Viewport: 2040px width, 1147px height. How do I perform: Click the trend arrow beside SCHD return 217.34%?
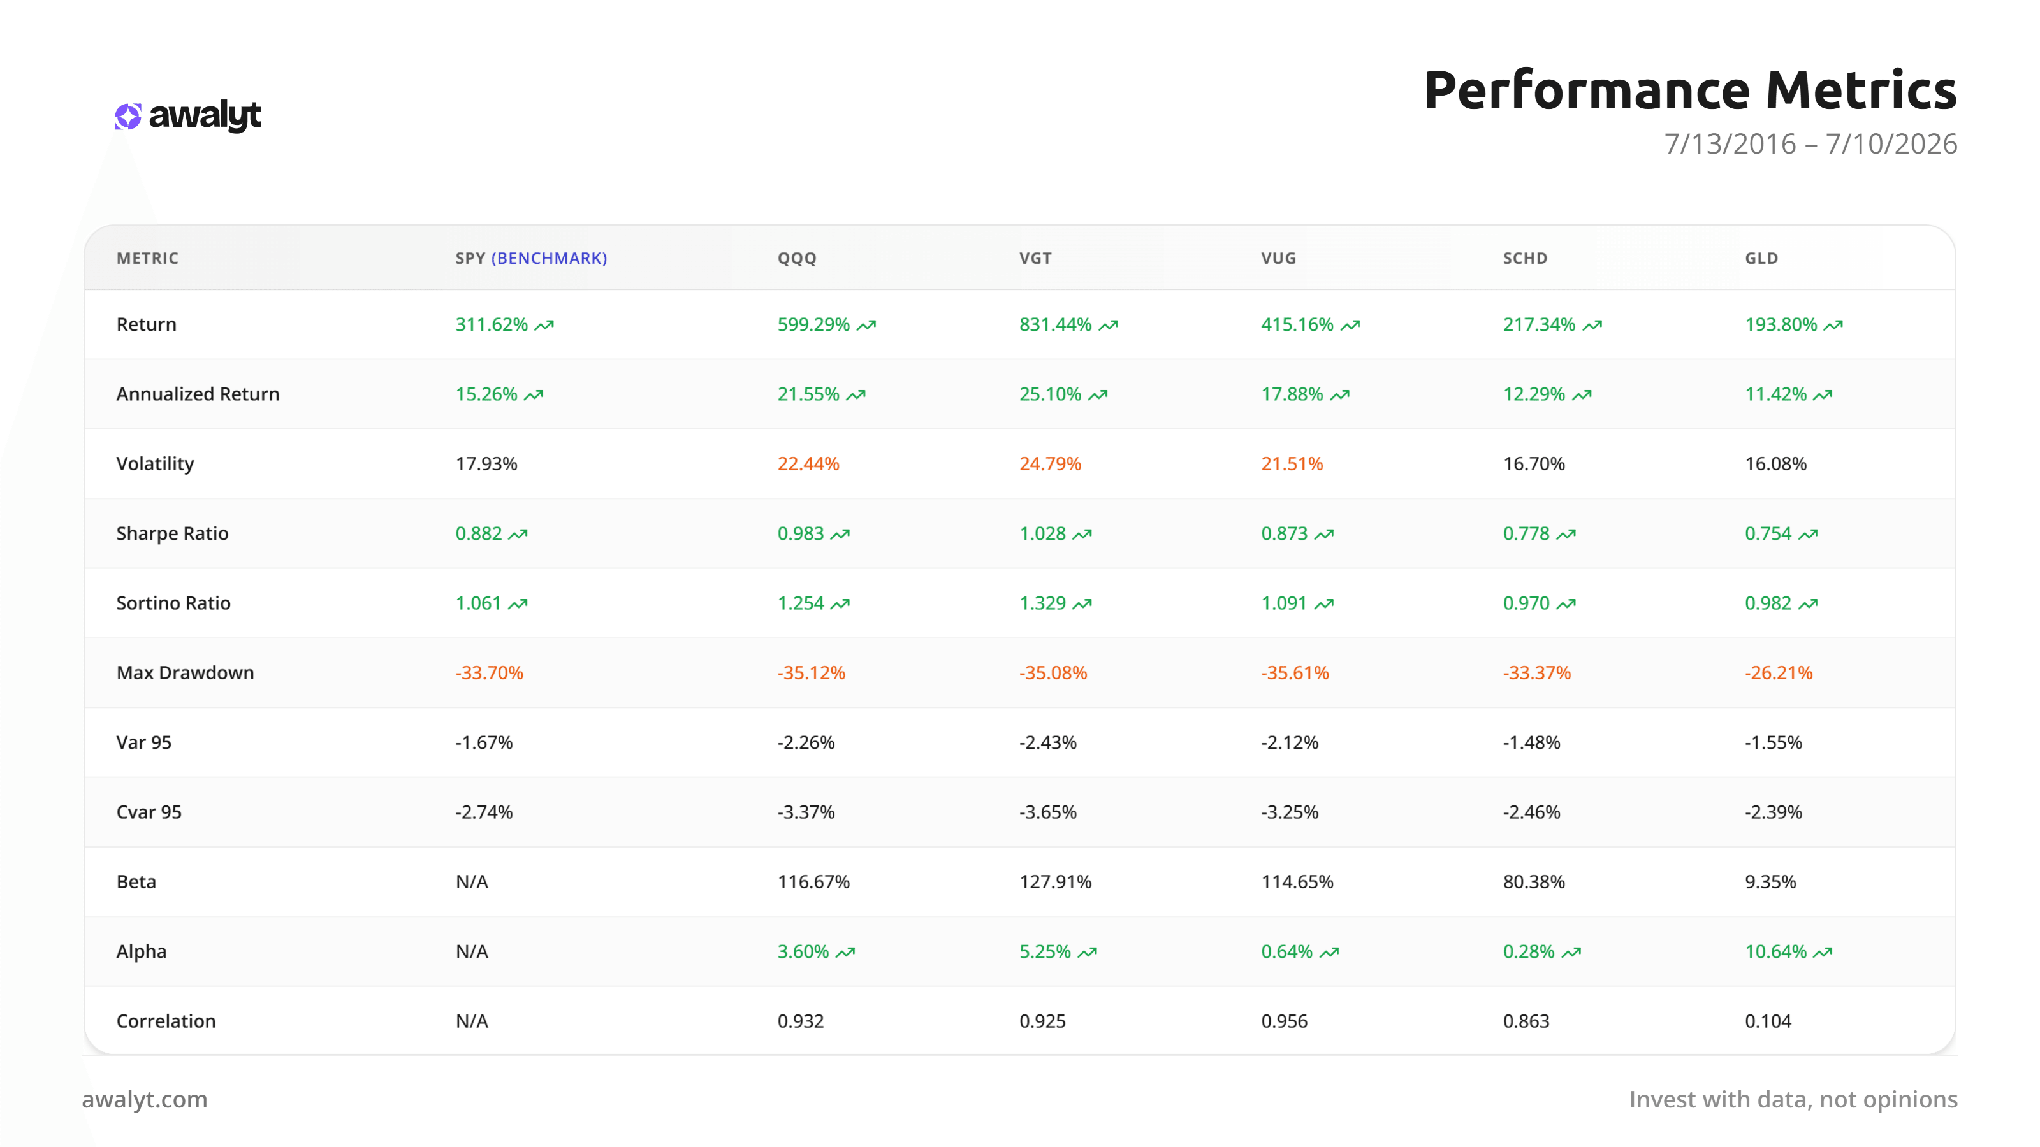click(1592, 326)
